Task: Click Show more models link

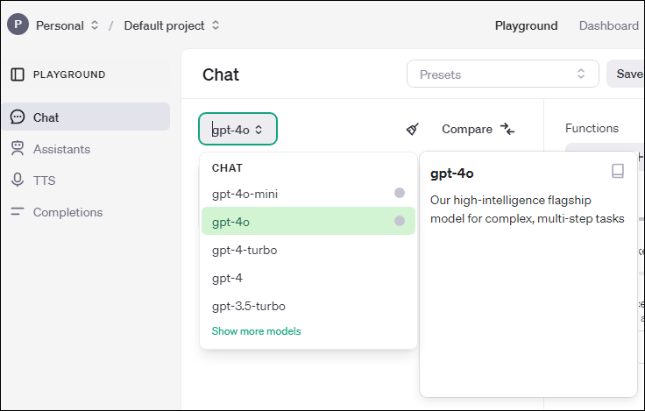Action: (256, 331)
